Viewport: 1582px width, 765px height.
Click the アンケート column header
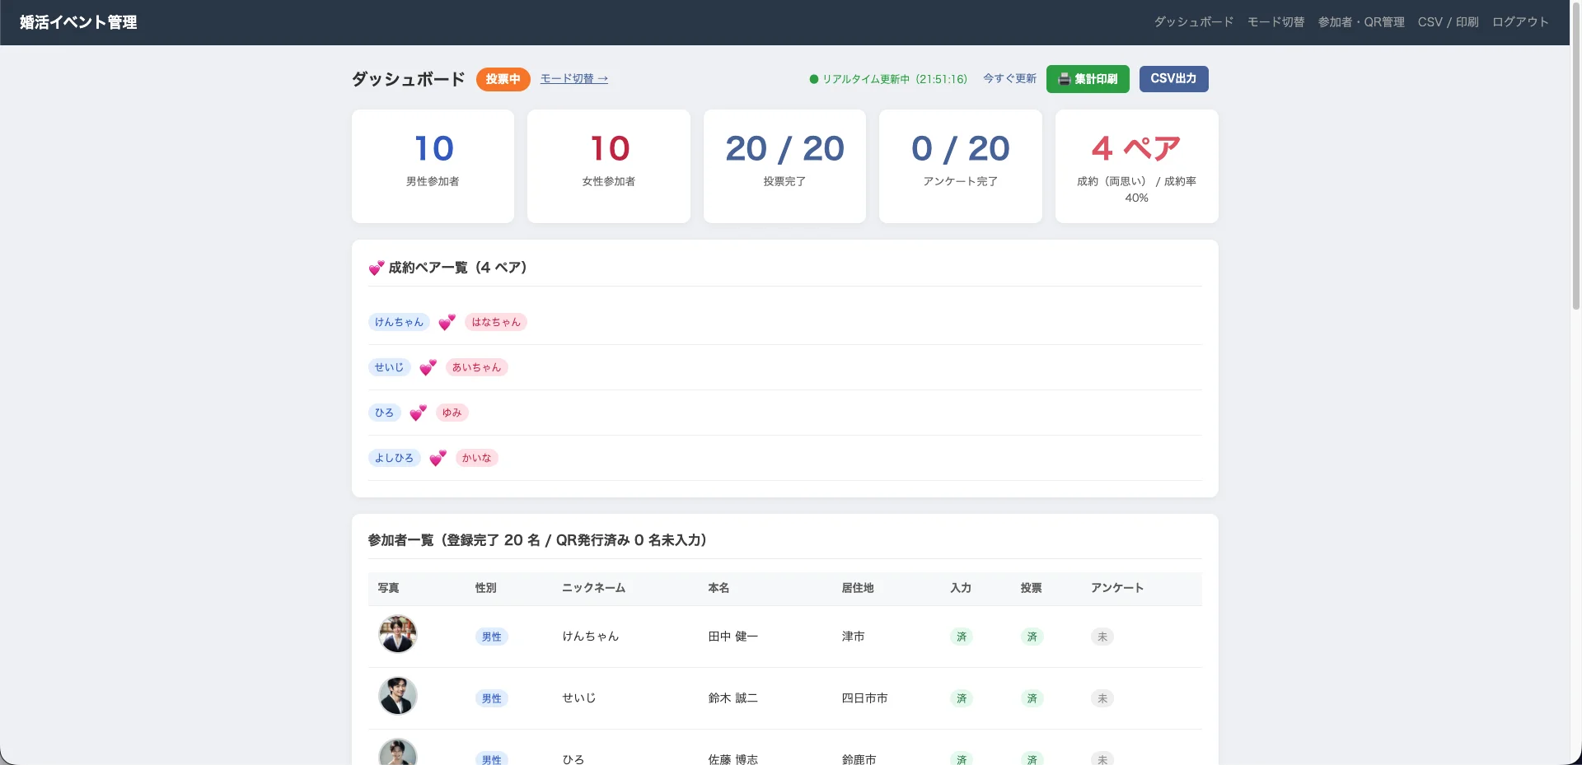(x=1117, y=588)
